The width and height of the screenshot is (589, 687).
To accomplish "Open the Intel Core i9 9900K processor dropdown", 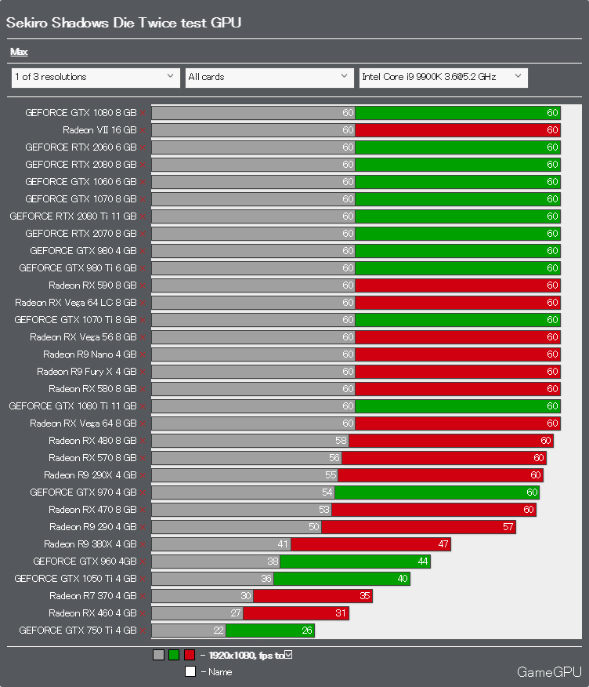I will pos(443,78).
